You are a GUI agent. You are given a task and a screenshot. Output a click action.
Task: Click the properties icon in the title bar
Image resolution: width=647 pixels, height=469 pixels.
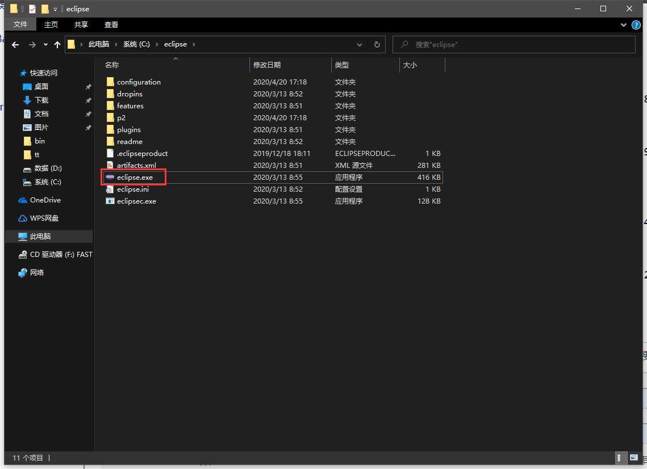pyautogui.click(x=32, y=9)
